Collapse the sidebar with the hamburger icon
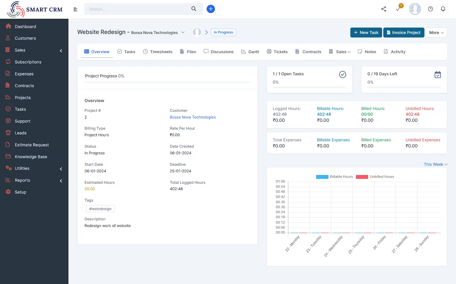 pos(76,9)
